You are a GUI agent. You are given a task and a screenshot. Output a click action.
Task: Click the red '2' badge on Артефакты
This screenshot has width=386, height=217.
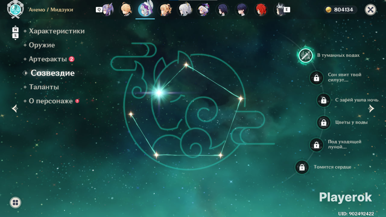tap(71, 59)
